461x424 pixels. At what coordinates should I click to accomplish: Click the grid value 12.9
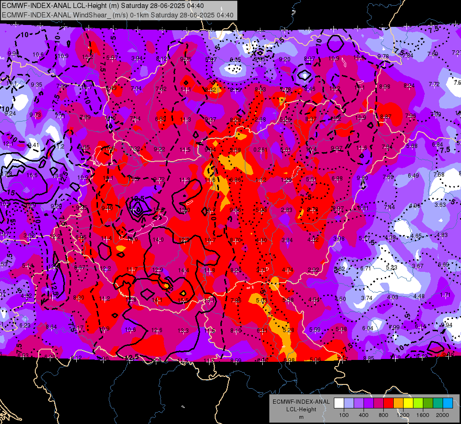(158, 270)
